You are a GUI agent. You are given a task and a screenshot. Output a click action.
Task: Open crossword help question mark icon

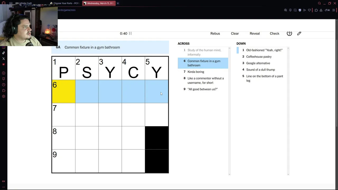pyautogui.click(x=289, y=34)
